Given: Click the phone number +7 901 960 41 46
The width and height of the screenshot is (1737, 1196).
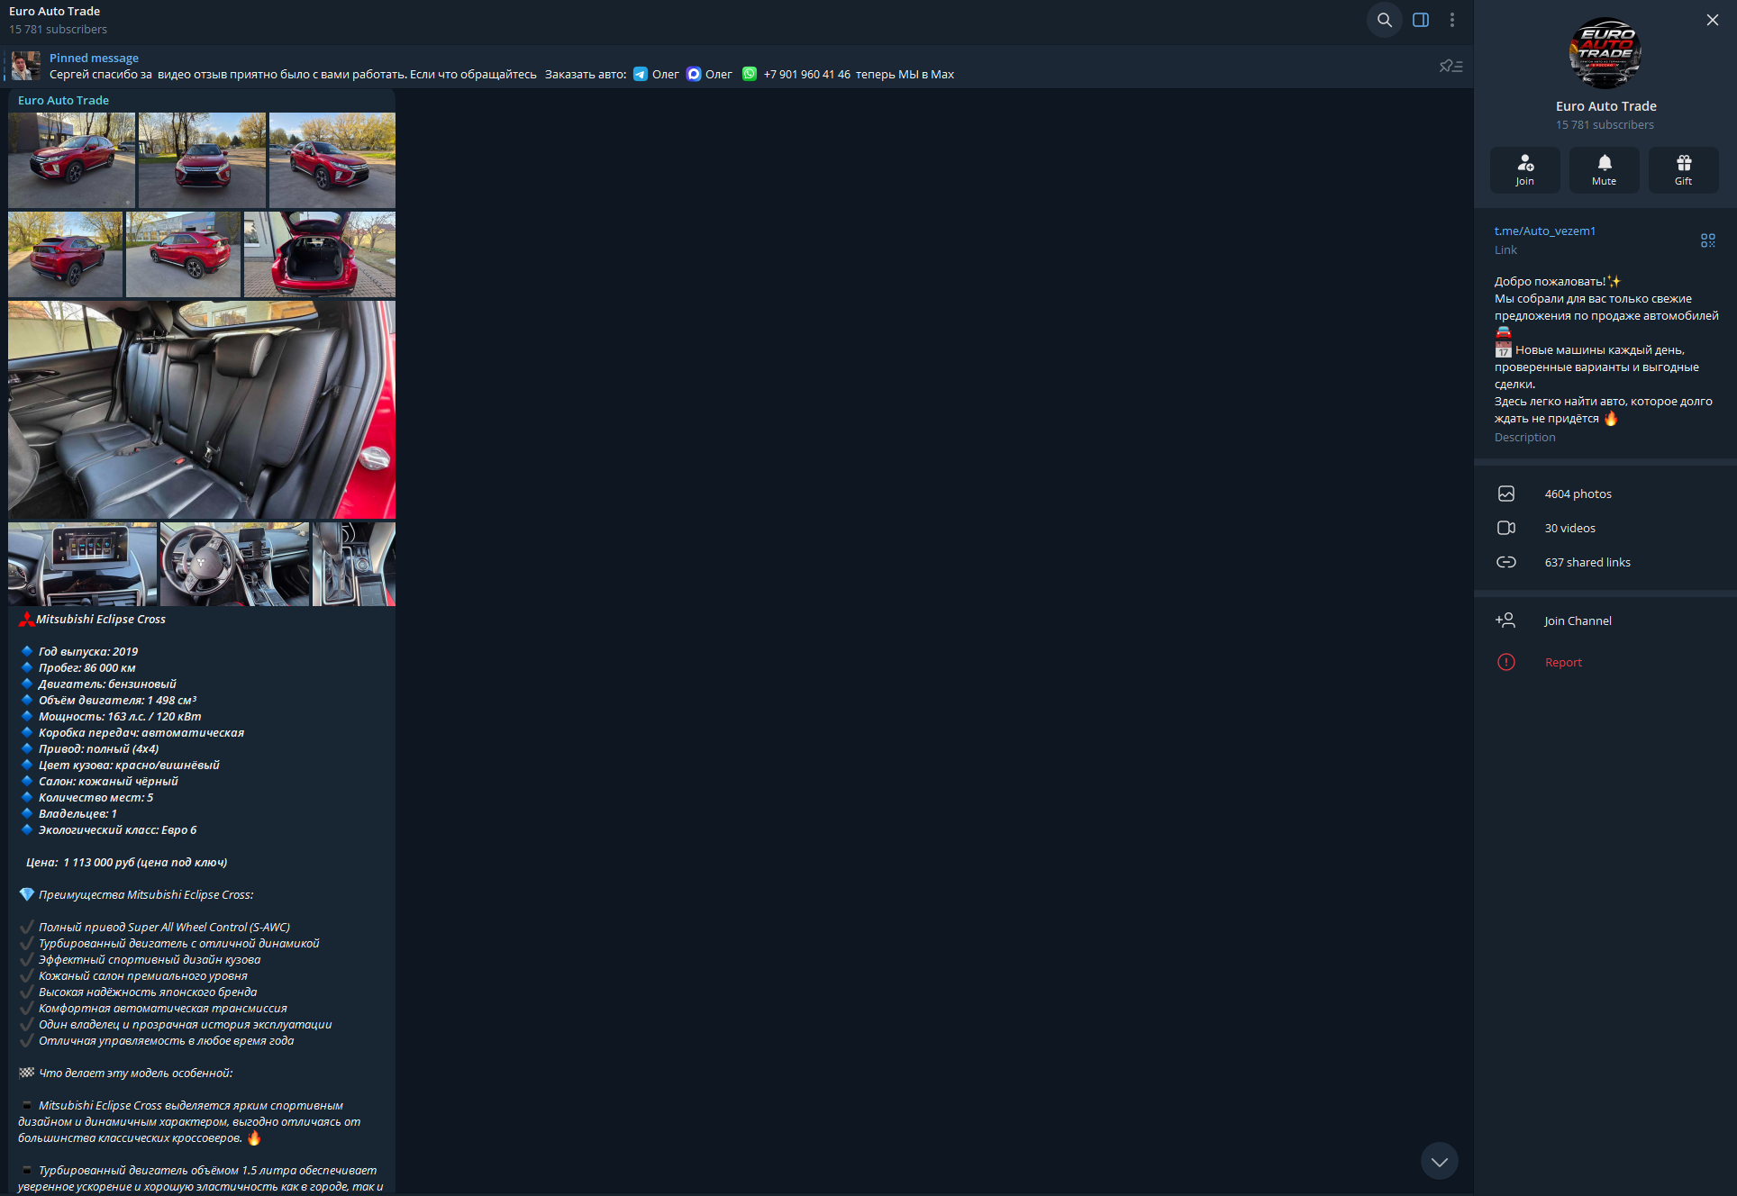Looking at the screenshot, I should [807, 75].
